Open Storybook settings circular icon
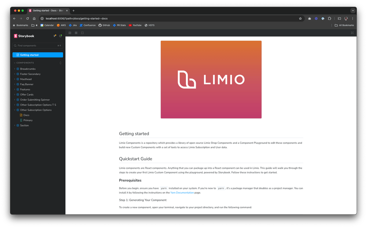 (x=61, y=36)
